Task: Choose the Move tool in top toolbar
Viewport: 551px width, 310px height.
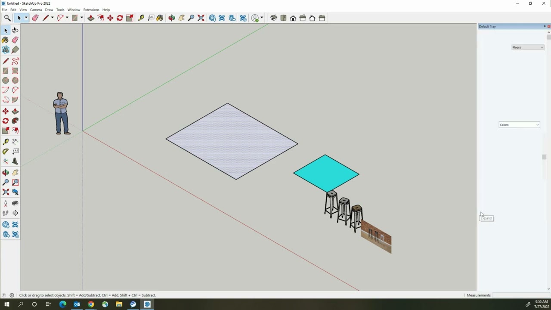Action: click(x=110, y=18)
